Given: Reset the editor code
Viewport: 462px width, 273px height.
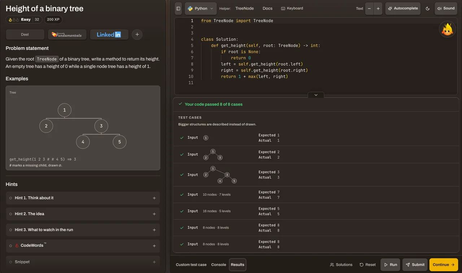Looking at the screenshot, I should click(367, 265).
